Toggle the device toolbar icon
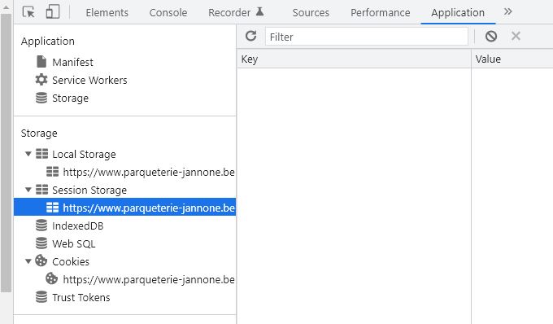The height and width of the screenshot is (324, 553). 53,11
